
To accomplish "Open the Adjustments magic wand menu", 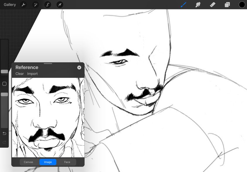I will pos(35,5).
